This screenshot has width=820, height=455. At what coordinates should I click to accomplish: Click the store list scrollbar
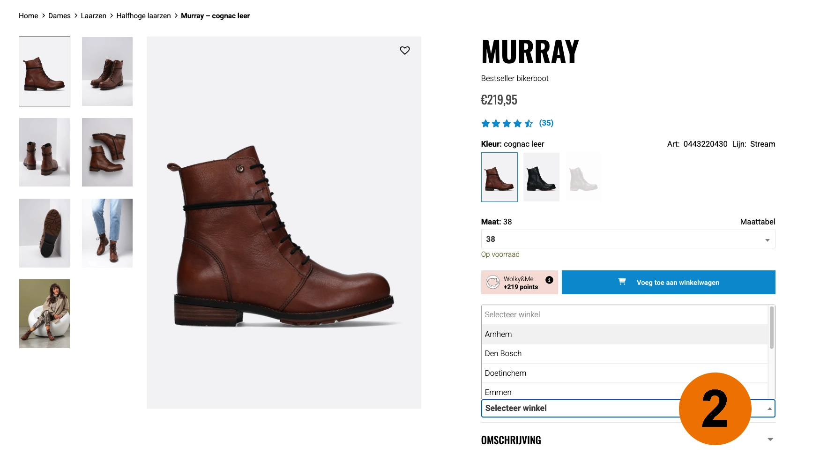pyautogui.click(x=771, y=328)
